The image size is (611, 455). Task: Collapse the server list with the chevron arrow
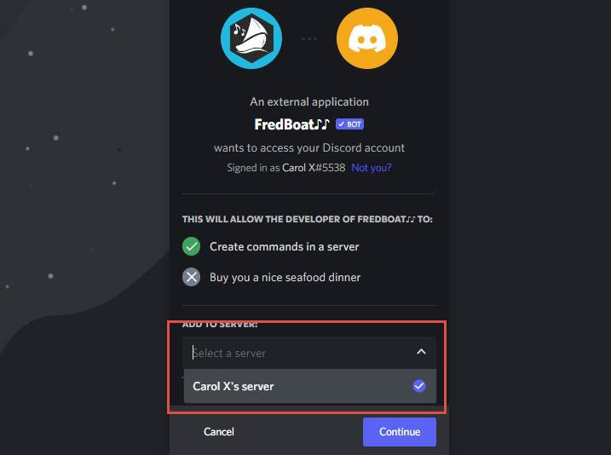click(x=420, y=352)
